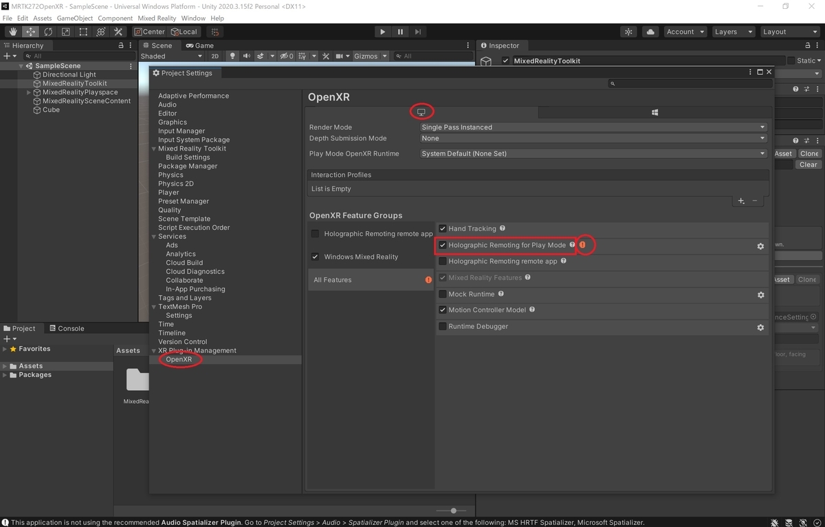The image size is (825, 527).
Task: Add an interaction profile with the plus button
Action: point(740,201)
